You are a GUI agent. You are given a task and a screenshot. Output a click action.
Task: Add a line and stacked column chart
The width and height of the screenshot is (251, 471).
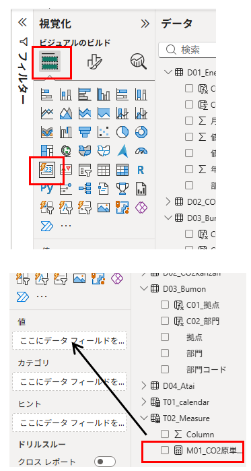coord(122,113)
